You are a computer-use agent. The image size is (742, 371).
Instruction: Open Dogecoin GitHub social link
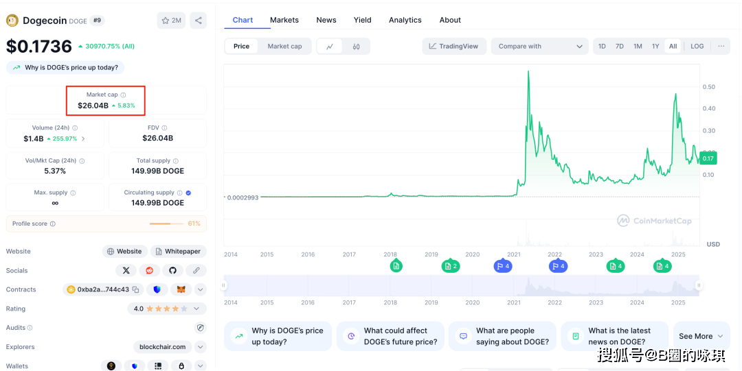(172, 270)
